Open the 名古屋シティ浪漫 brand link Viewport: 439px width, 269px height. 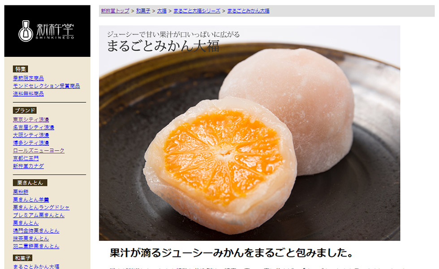click(x=34, y=127)
